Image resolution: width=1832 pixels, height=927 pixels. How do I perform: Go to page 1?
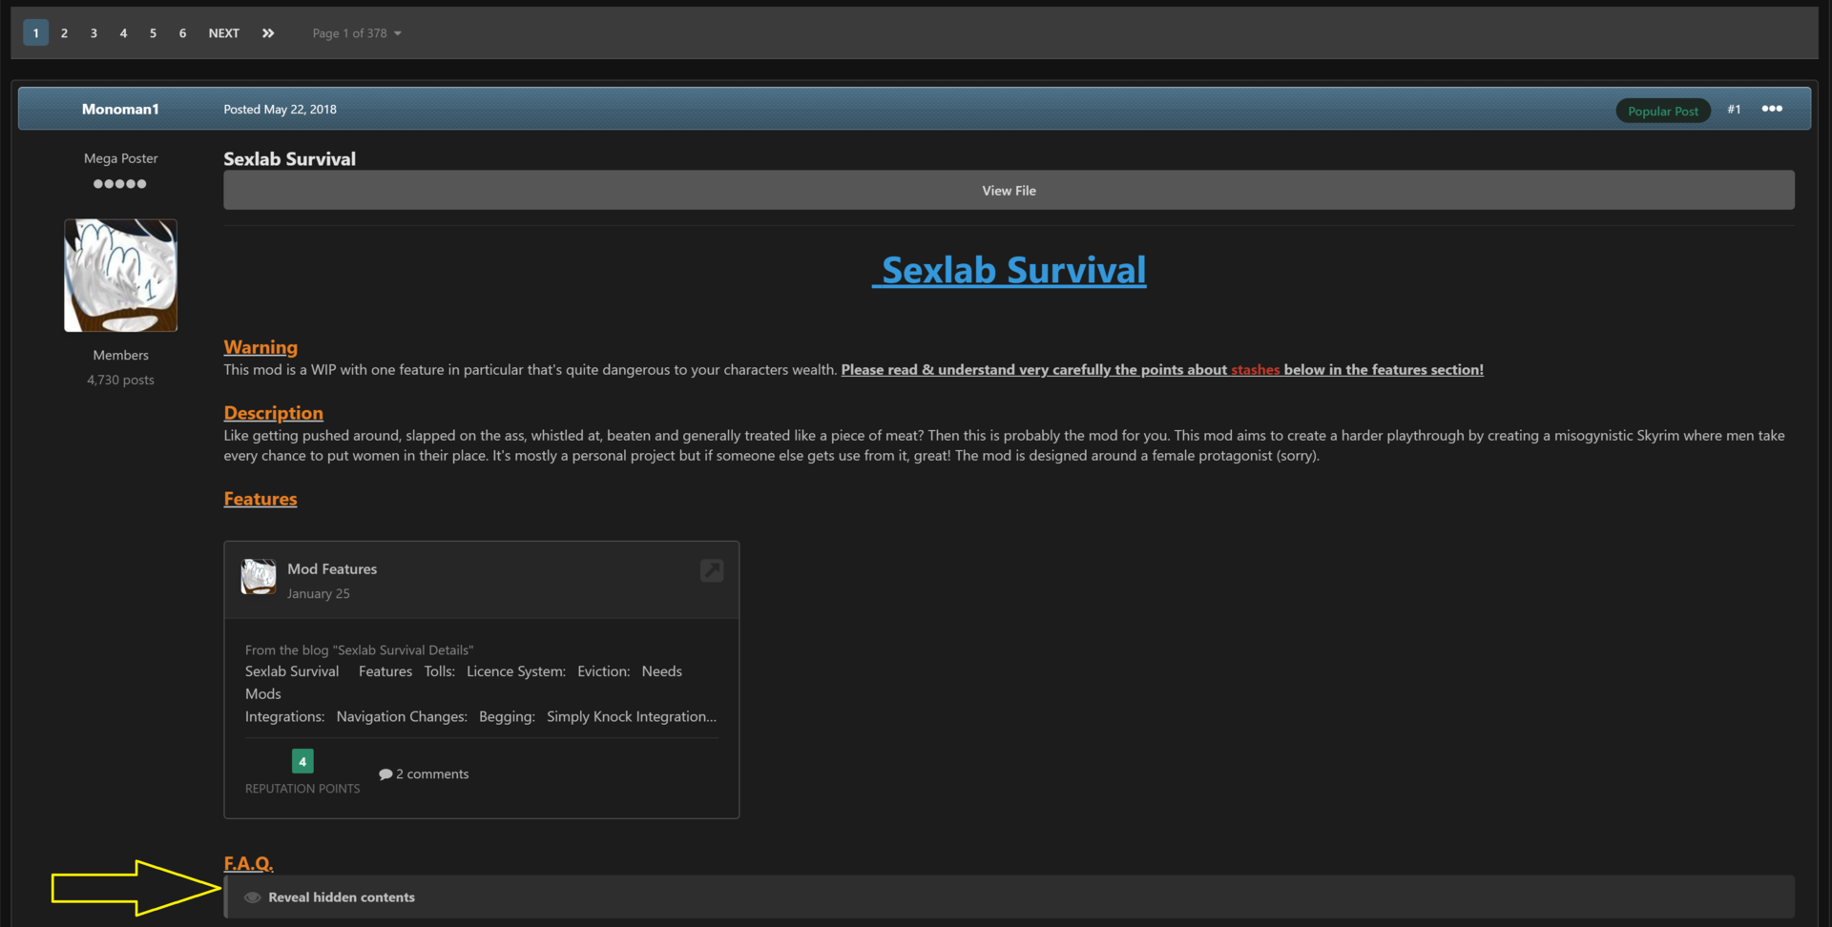tap(35, 33)
